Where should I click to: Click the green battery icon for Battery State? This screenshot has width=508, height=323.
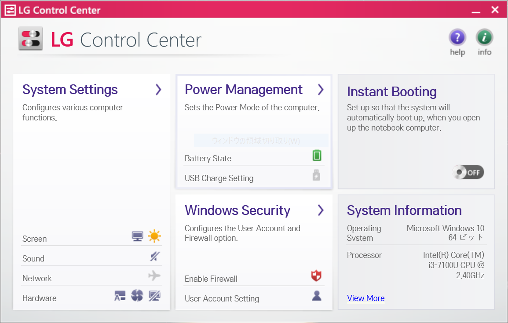coord(317,156)
